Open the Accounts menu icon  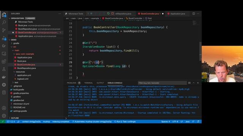4,108
